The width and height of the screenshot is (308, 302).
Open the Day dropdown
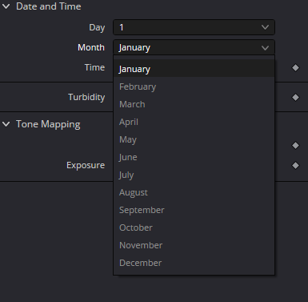click(x=194, y=27)
